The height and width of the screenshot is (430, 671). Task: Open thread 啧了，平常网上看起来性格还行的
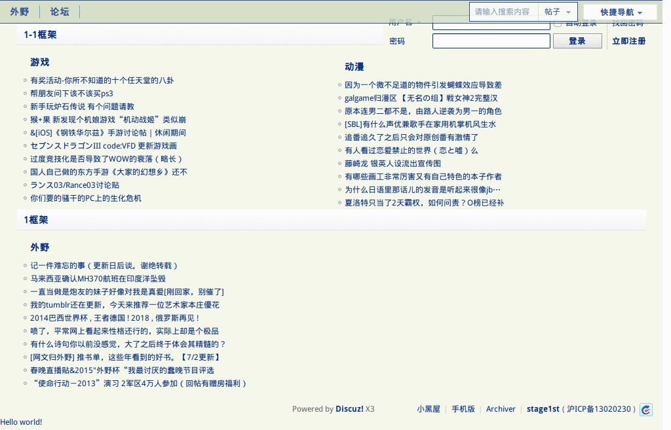point(125,331)
